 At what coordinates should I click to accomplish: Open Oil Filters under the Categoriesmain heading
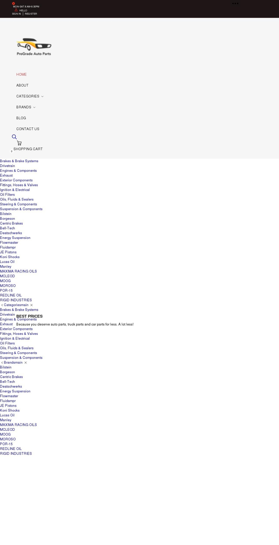pos(7,343)
